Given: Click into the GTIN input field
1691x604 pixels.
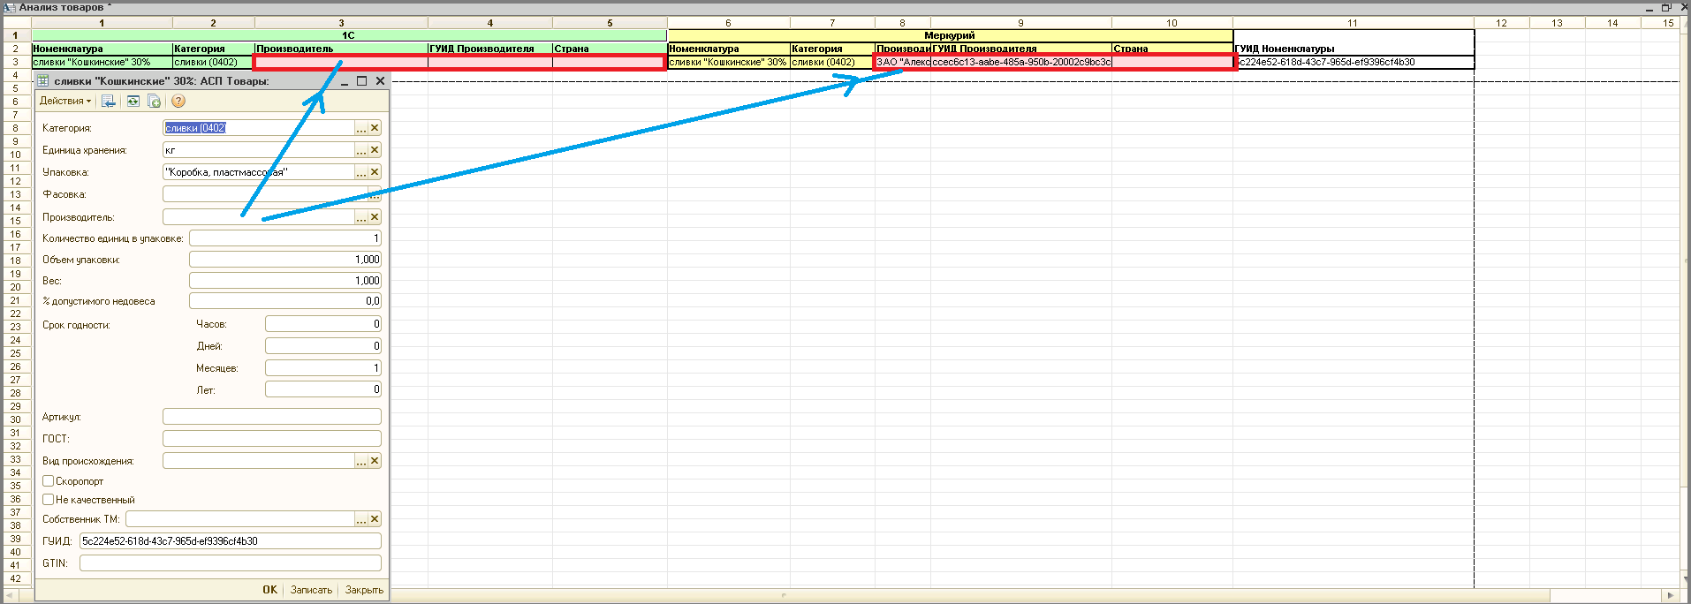Looking at the screenshot, I should [x=230, y=563].
